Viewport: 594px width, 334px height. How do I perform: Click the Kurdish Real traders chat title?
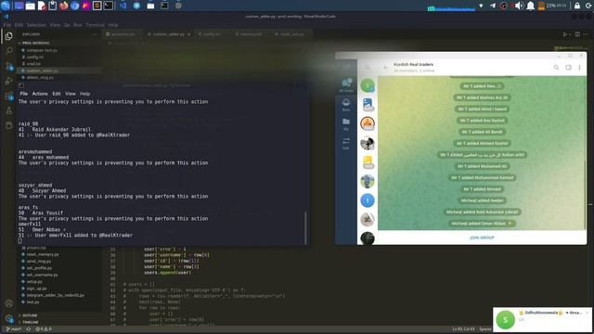pos(413,64)
